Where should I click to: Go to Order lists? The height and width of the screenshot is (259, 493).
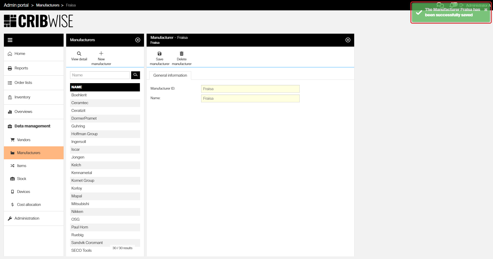[34, 83]
